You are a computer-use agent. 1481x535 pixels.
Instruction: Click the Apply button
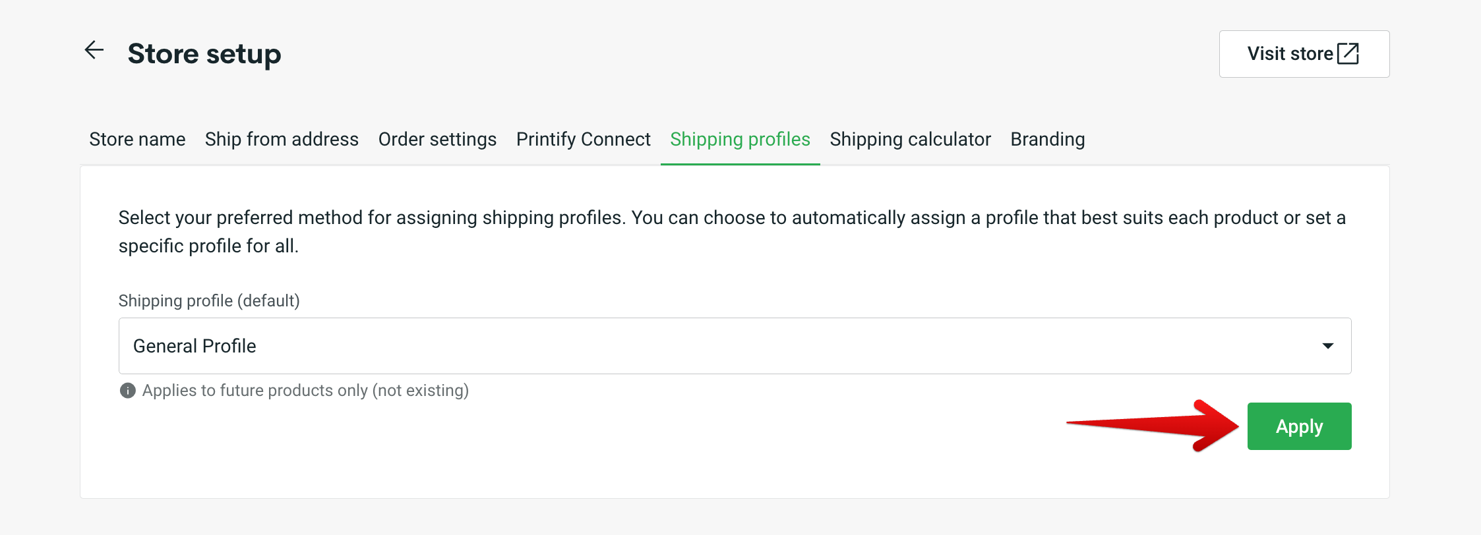[x=1298, y=426]
